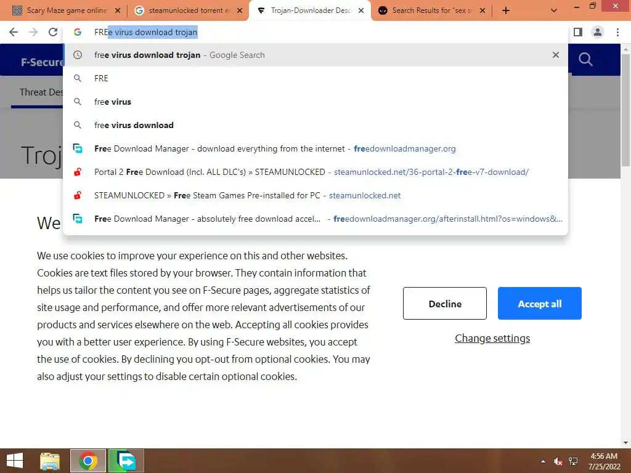This screenshot has width=631, height=473.
Task: Open Free Download Manager from the taskbar
Action: (126, 461)
